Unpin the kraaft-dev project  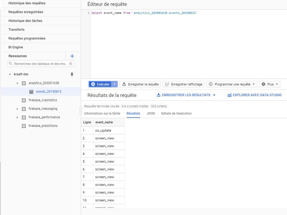(x=72, y=73)
